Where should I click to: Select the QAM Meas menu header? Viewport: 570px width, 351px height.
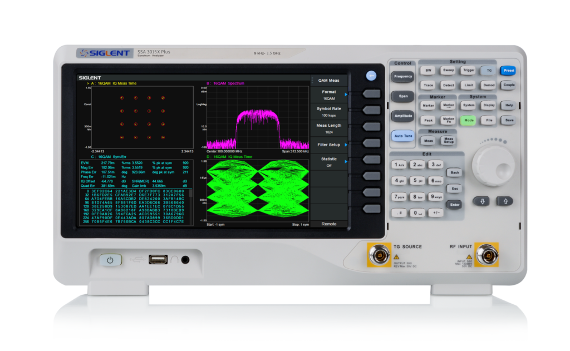pyautogui.click(x=328, y=80)
